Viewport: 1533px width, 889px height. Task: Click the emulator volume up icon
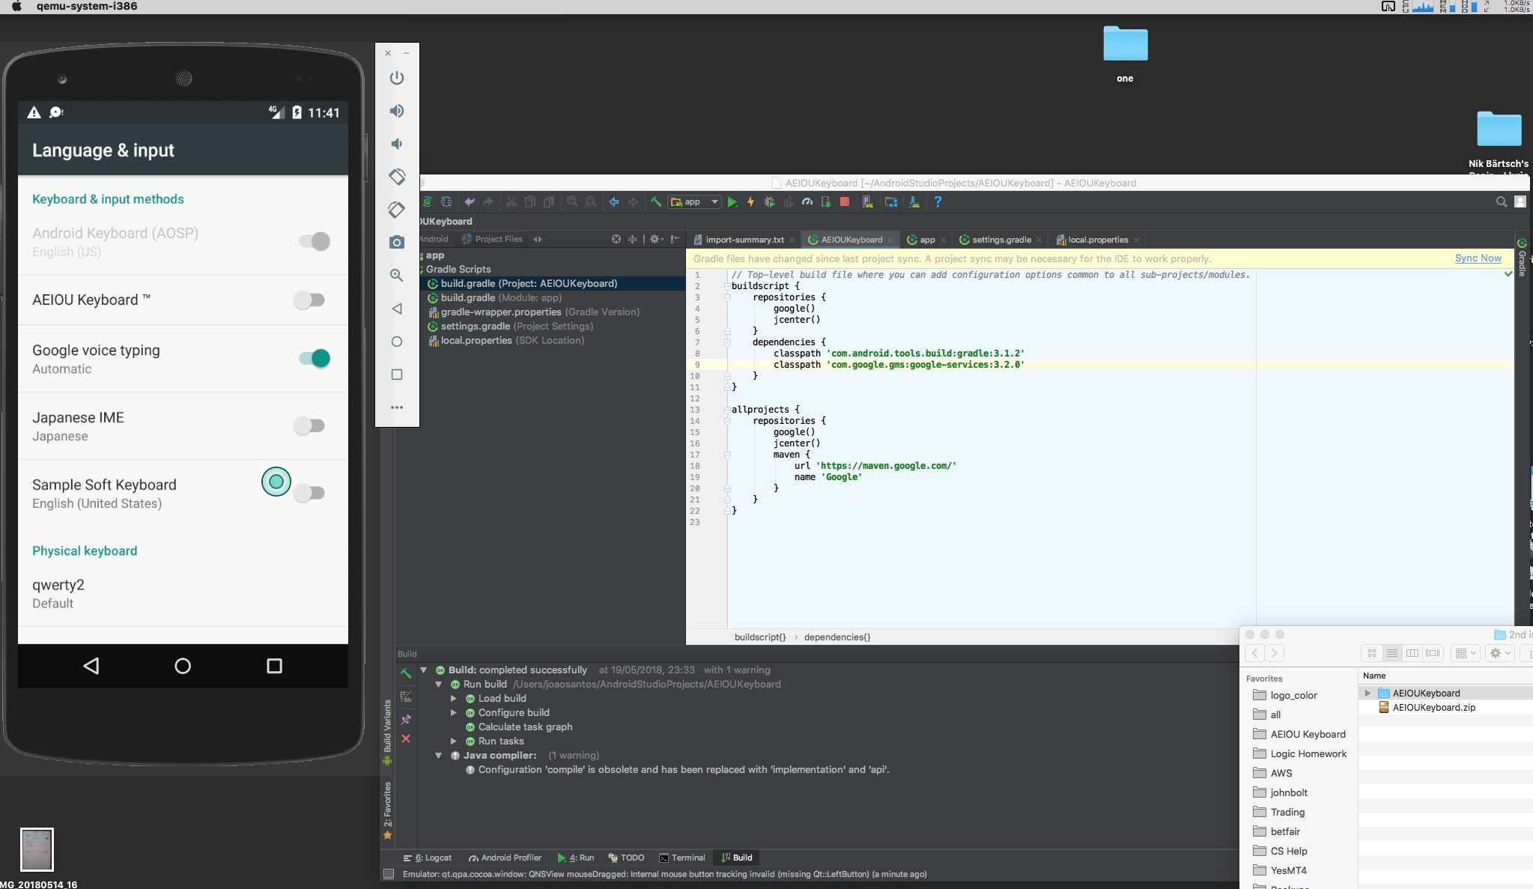397,111
